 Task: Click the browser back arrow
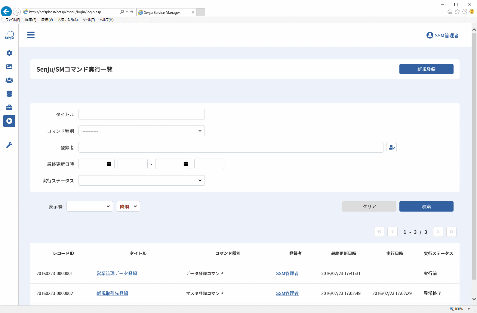pyautogui.click(x=6, y=12)
